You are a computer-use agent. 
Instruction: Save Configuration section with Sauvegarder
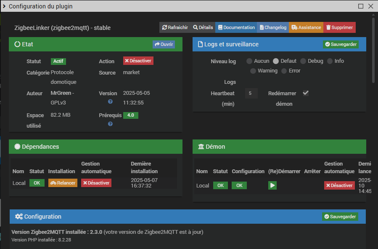click(x=340, y=217)
